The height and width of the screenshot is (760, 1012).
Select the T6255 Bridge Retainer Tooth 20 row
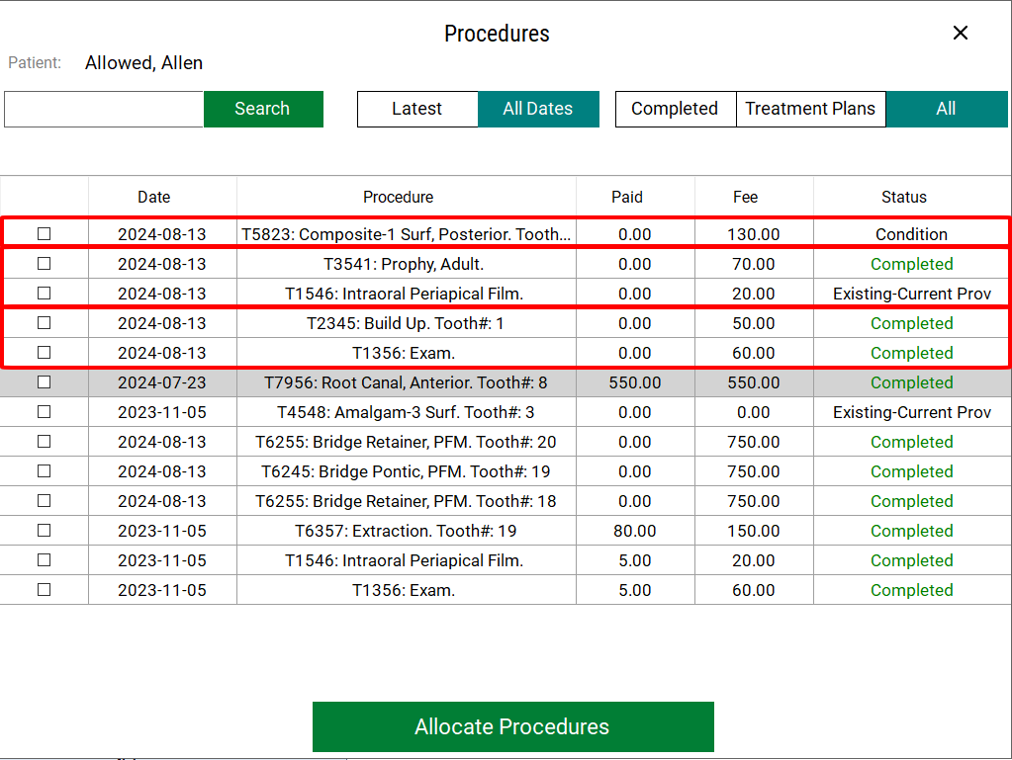[x=406, y=442]
